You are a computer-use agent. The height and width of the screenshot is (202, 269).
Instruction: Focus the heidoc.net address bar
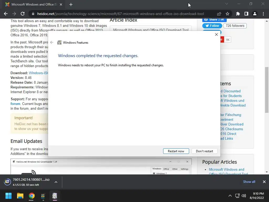[x=120, y=14]
